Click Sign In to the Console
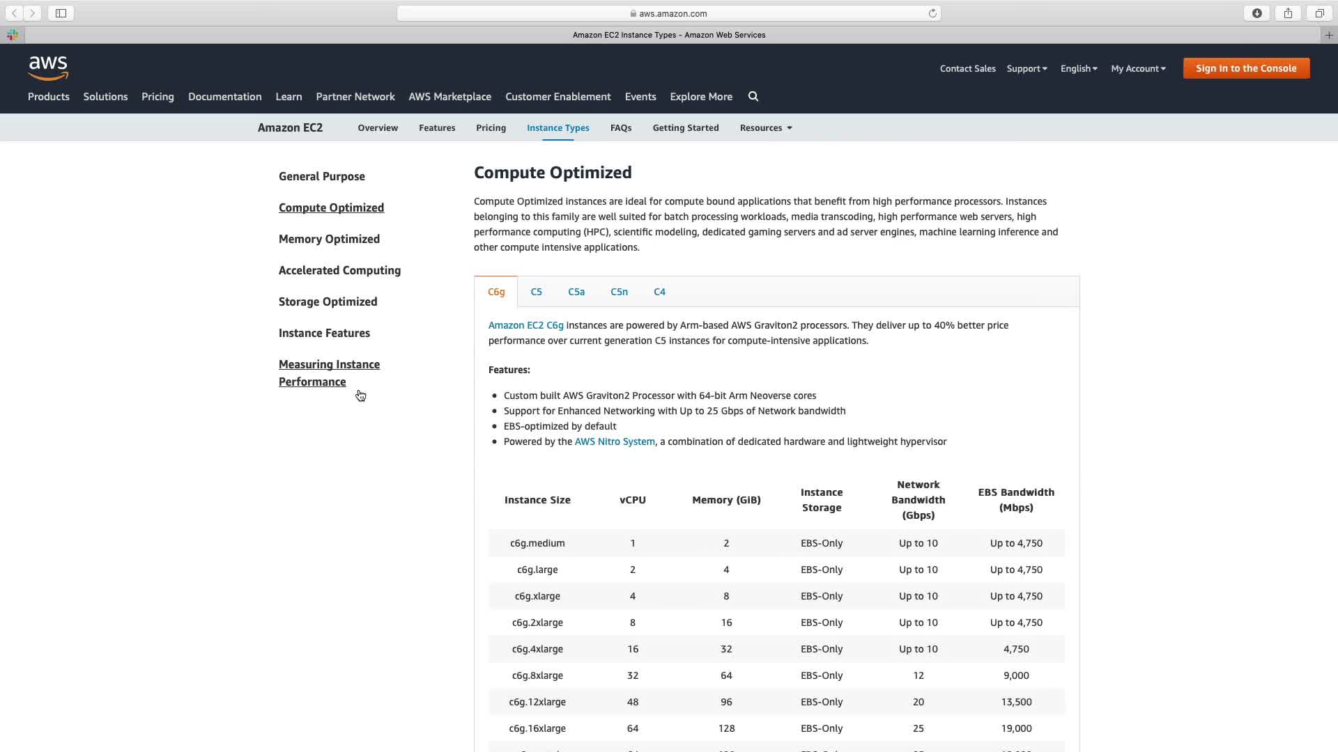The height and width of the screenshot is (752, 1338). click(x=1246, y=68)
